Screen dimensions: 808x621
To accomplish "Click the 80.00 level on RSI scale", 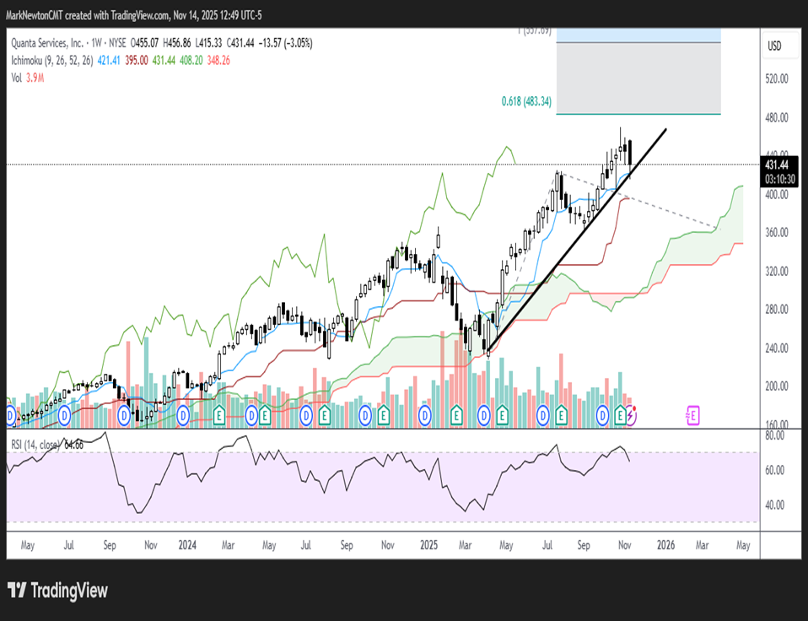I will pos(773,435).
